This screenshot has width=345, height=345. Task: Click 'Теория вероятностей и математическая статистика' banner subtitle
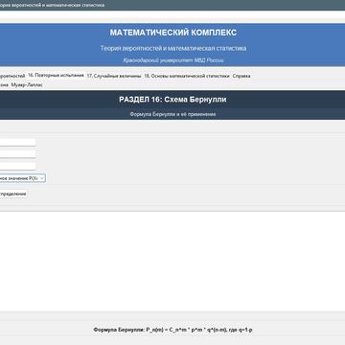tap(173, 48)
